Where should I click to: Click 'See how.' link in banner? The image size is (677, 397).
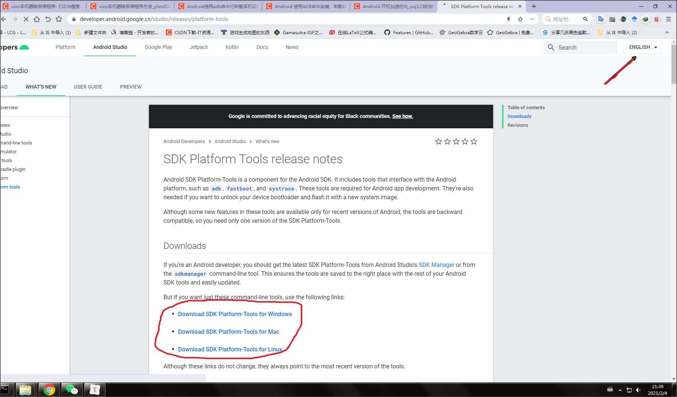(403, 116)
